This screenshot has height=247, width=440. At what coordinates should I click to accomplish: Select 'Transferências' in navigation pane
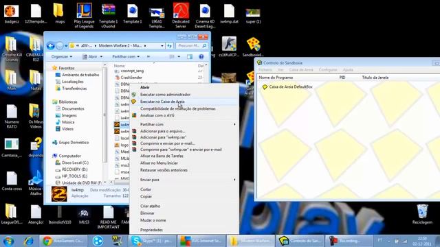pyautogui.click(x=74, y=89)
